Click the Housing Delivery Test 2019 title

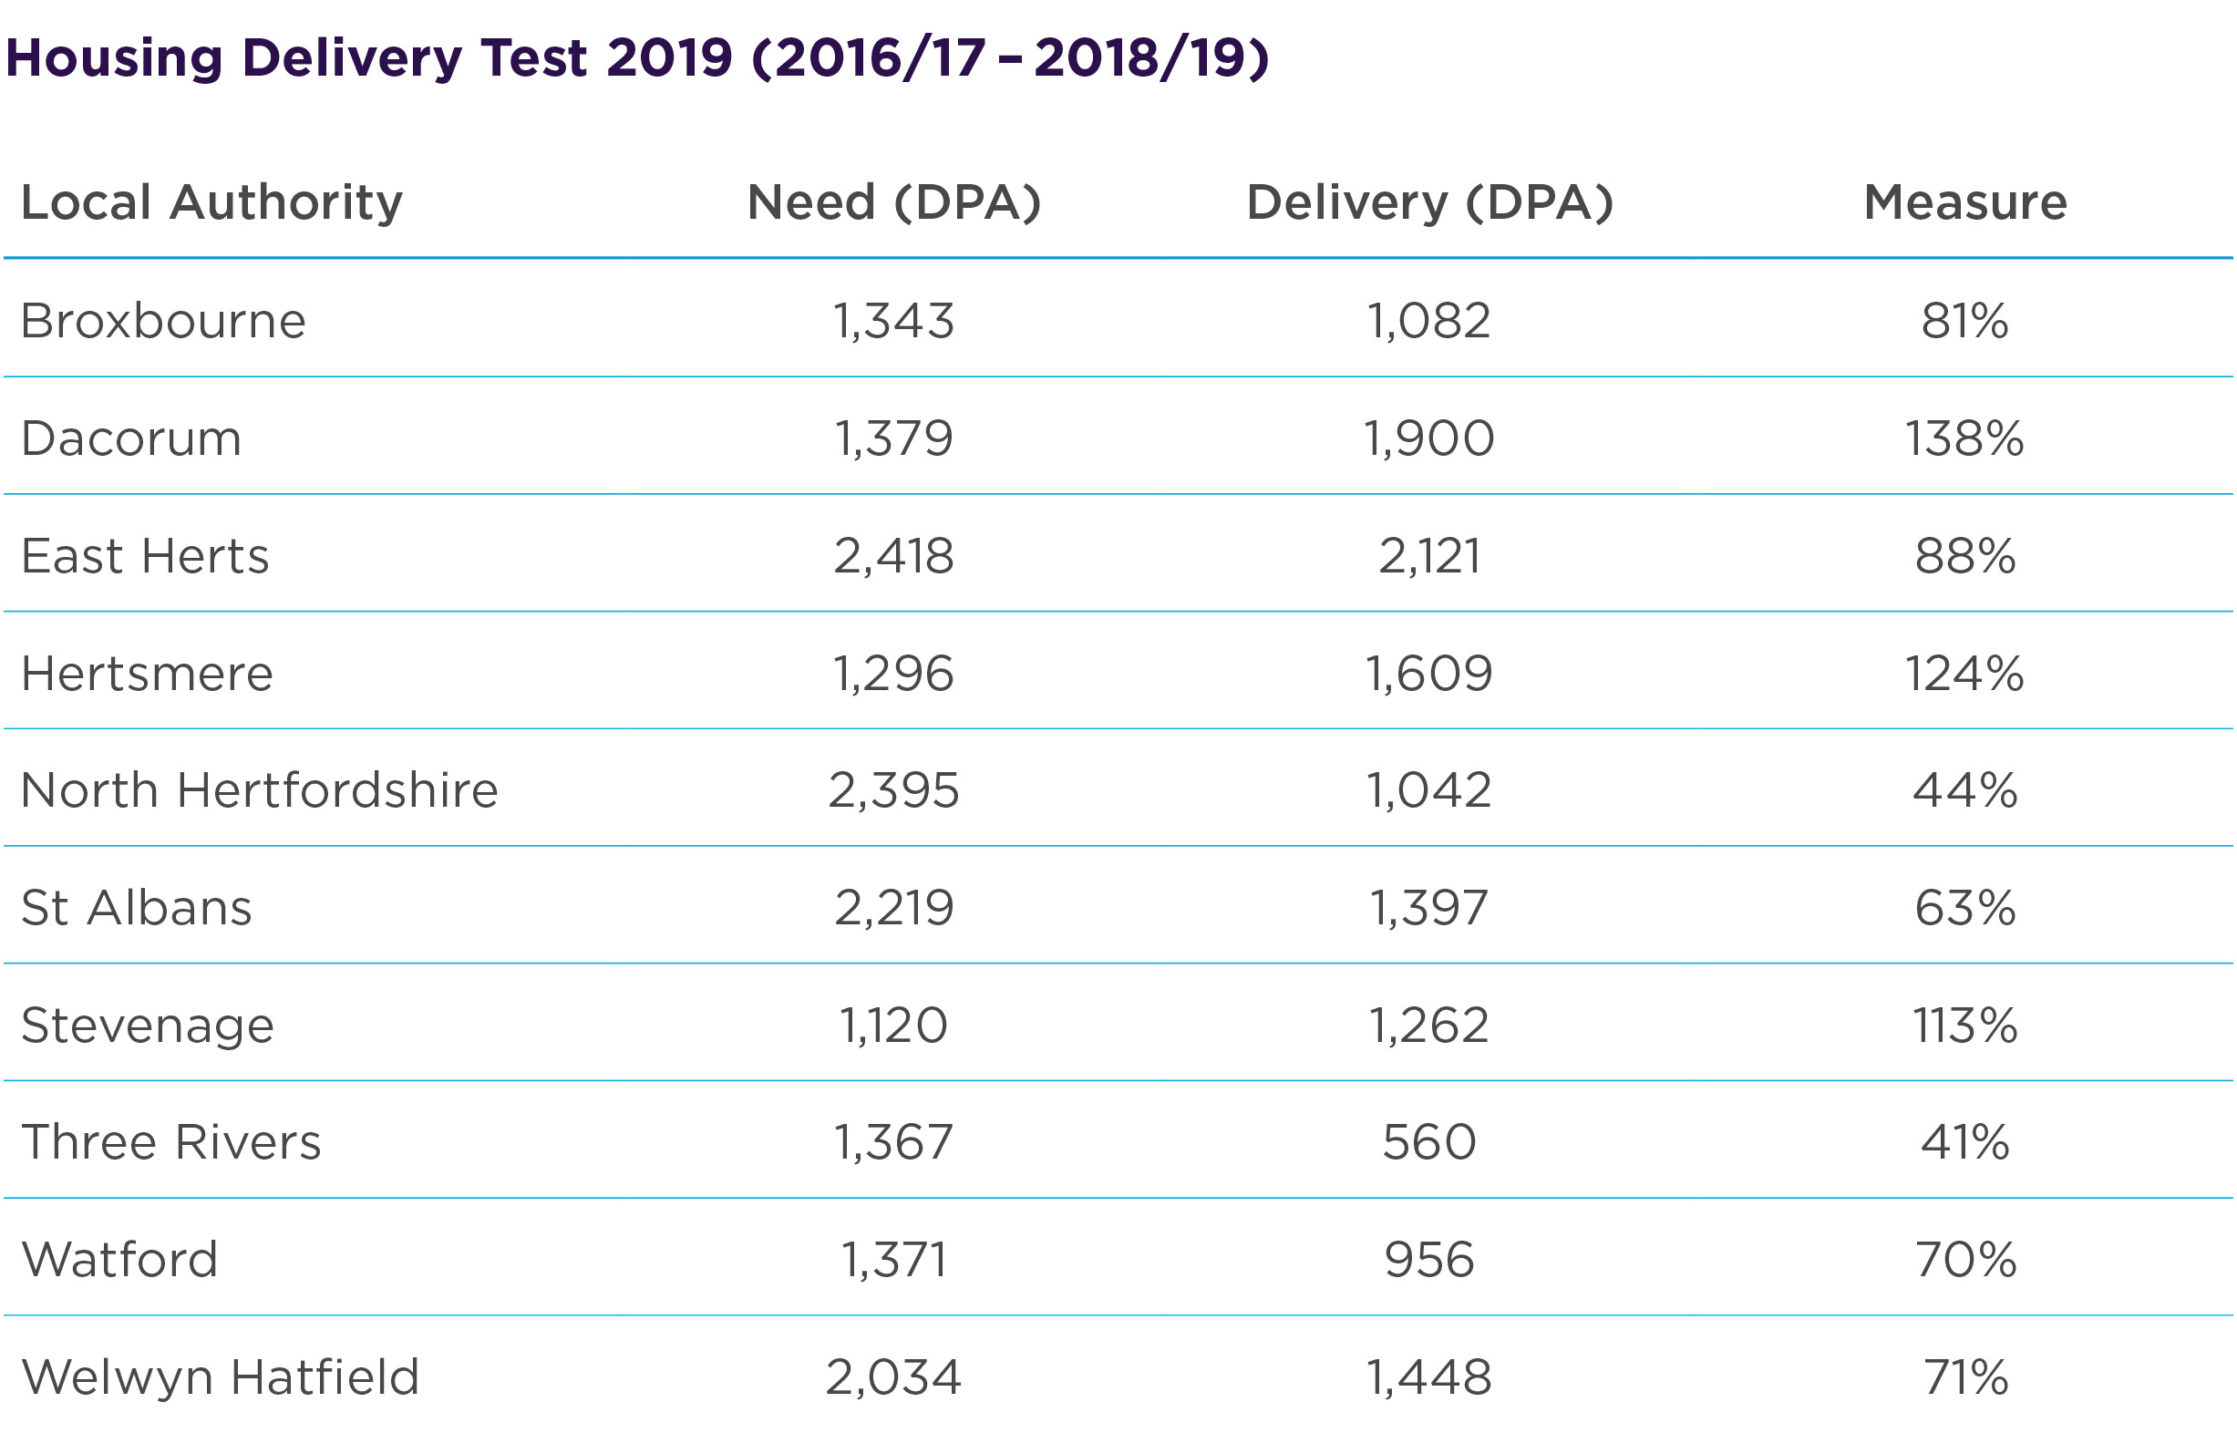(637, 57)
